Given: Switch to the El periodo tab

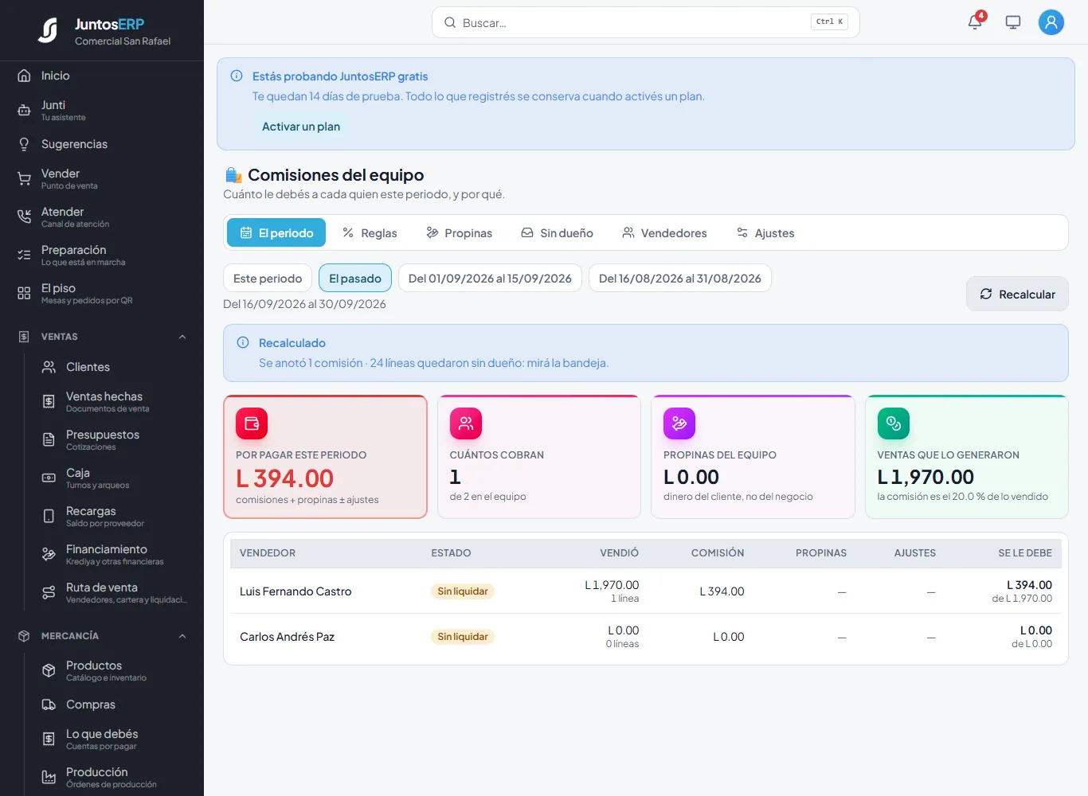Looking at the screenshot, I should coord(276,232).
